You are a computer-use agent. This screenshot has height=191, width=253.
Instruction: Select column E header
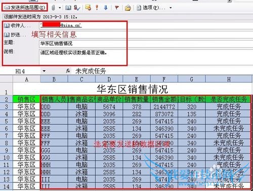137,79
